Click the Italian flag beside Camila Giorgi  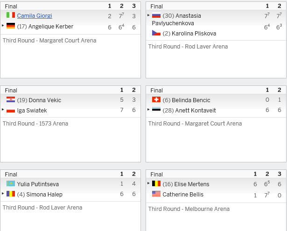[x=11, y=15]
